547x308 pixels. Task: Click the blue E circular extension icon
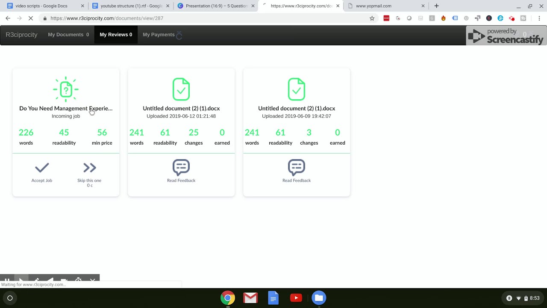point(500,18)
